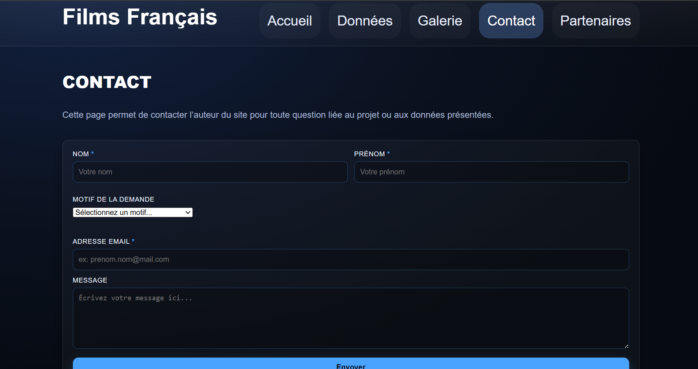Select the Adresse Email input box

click(351, 259)
